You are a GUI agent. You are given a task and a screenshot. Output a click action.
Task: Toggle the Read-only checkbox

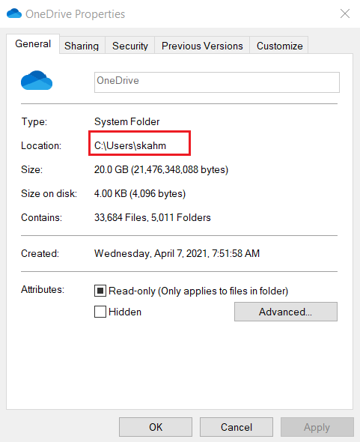pos(100,291)
